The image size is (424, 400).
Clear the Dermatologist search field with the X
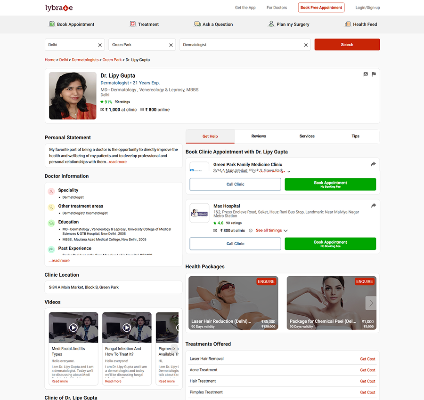coord(305,45)
